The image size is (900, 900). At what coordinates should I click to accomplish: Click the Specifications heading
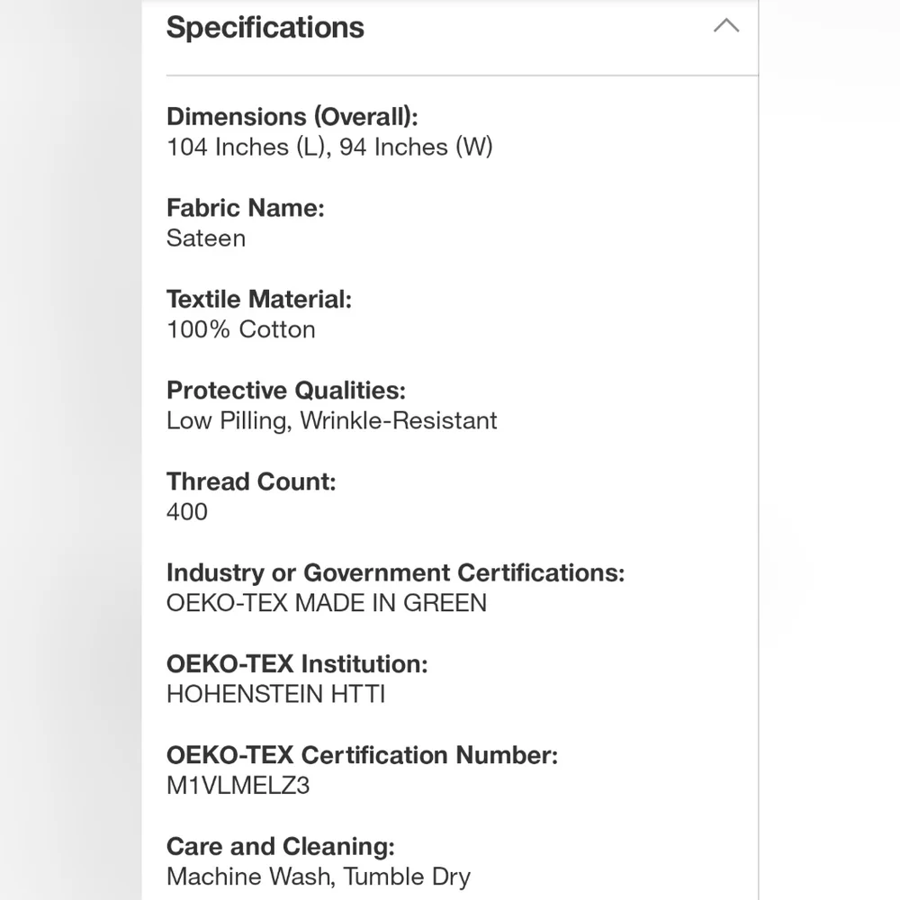(265, 28)
